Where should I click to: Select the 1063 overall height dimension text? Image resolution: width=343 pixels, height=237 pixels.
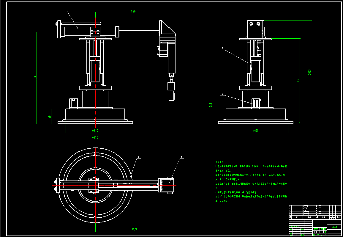tap(309, 72)
